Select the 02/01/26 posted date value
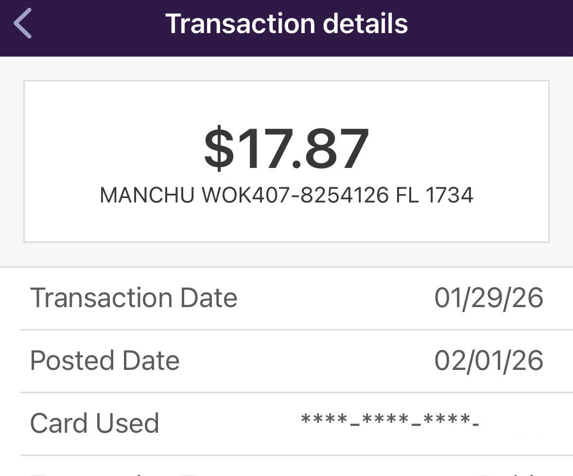573x476 pixels. point(488,361)
